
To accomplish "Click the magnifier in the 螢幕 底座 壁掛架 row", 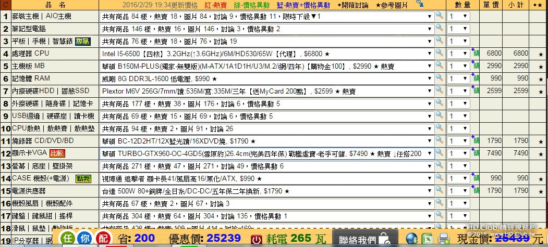I will [x=440, y=165].
